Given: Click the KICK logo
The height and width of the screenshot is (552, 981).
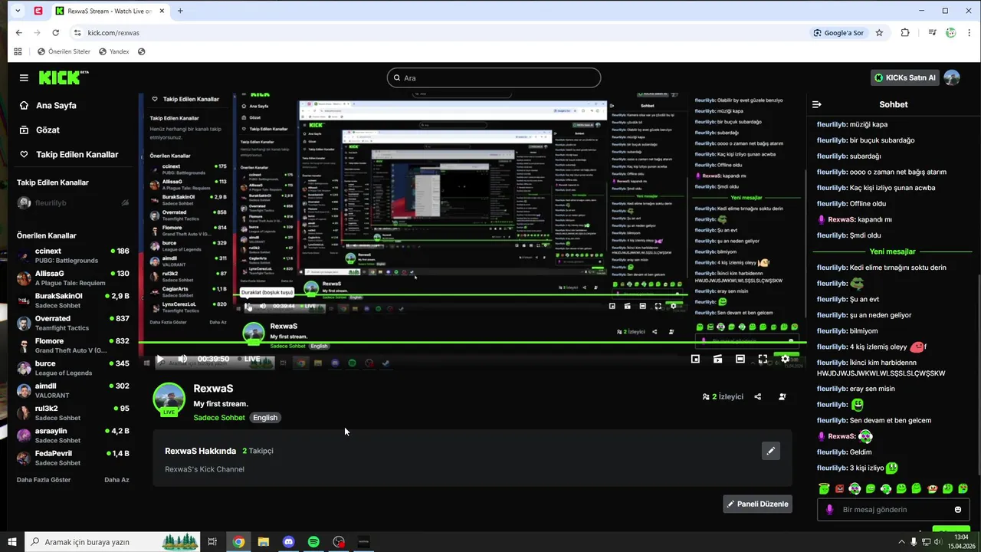Looking at the screenshot, I should point(64,77).
